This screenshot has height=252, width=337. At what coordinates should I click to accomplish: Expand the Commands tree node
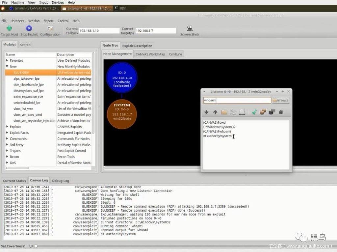pos(7,139)
